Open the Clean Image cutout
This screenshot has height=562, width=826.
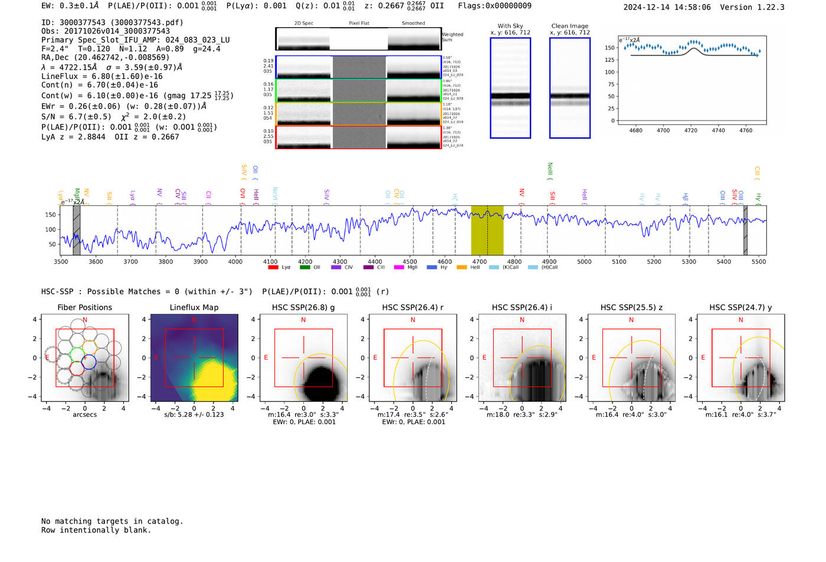[570, 88]
